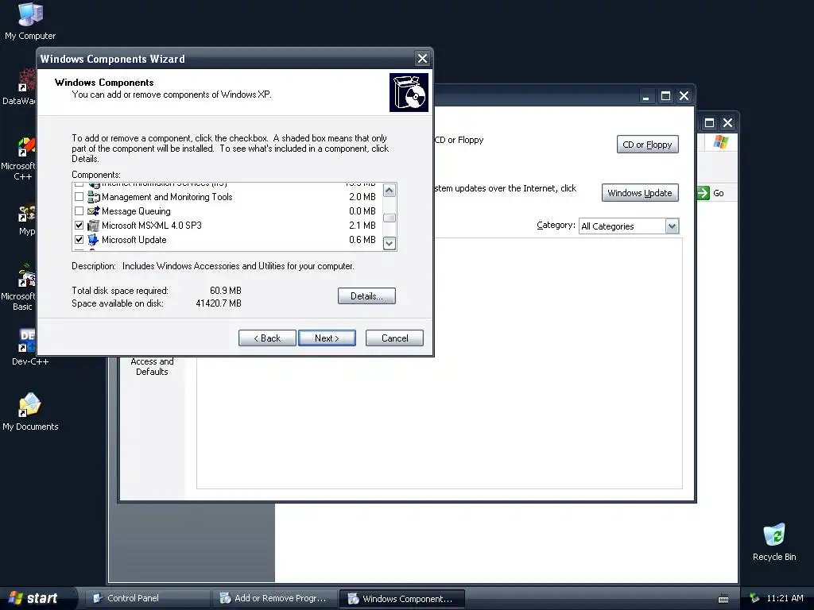Maximize the Add or Remove Programs window
Image resolution: width=814 pixels, height=610 pixels.
665,96
